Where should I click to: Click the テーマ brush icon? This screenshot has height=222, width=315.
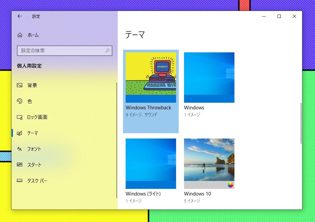pos(20,133)
